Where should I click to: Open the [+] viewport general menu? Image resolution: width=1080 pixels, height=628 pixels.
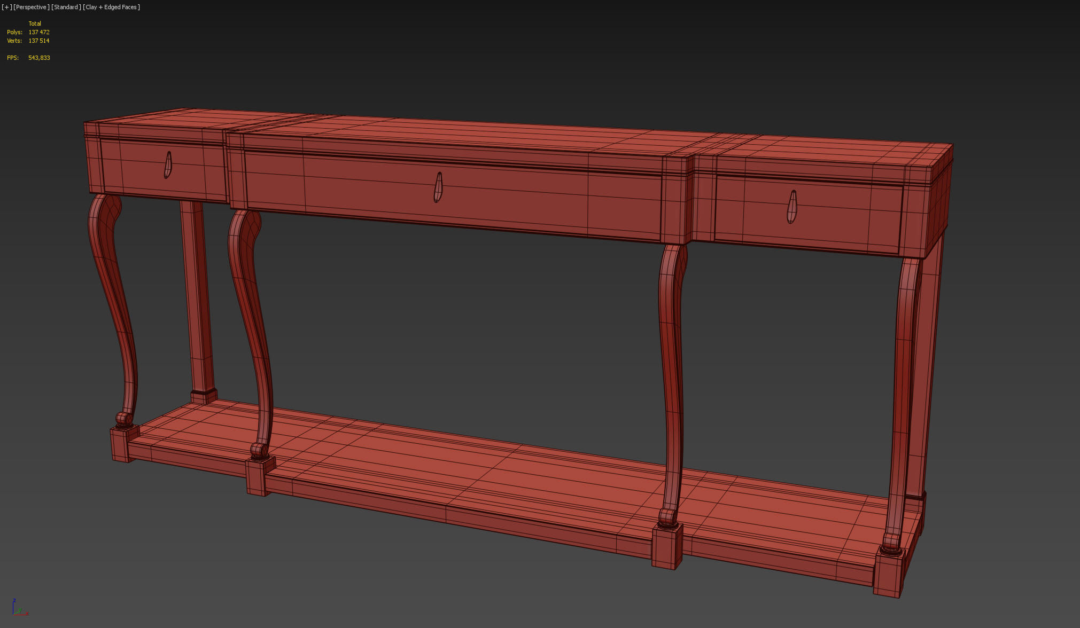[7, 7]
